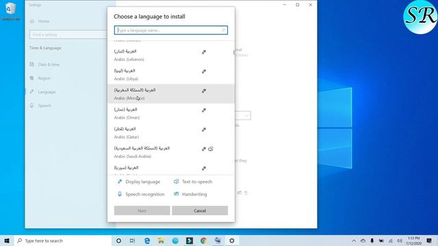Click the search magnifier icon in language box

[x=224, y=30]
